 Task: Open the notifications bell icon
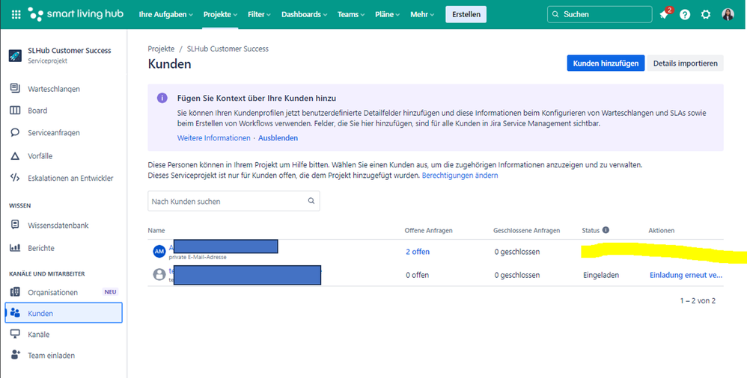pyautogui.click(x=664, y=14)
